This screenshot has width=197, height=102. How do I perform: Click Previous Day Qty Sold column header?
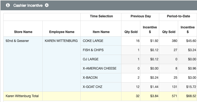131,32
